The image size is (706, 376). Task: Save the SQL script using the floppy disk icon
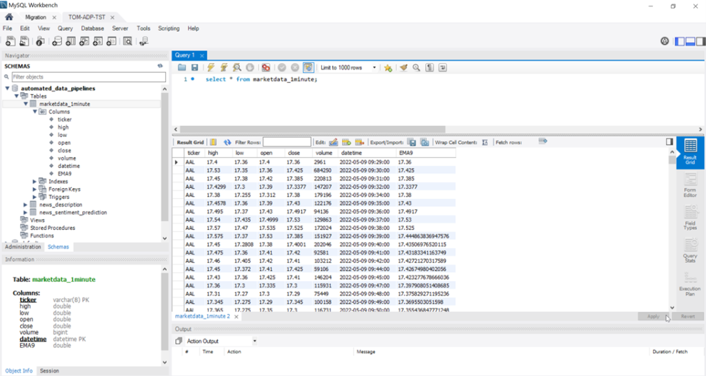(x=194, y=67)
